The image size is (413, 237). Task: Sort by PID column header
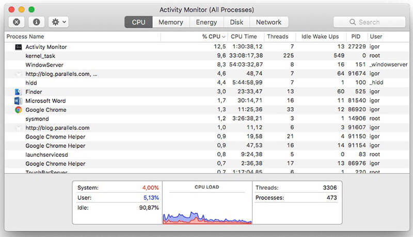point(356,37)
